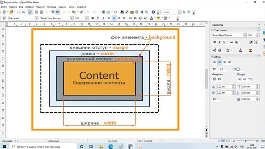Click the Decrease Indent icon in formatting toolbar
265x149 pixels.
coord(140,18)
